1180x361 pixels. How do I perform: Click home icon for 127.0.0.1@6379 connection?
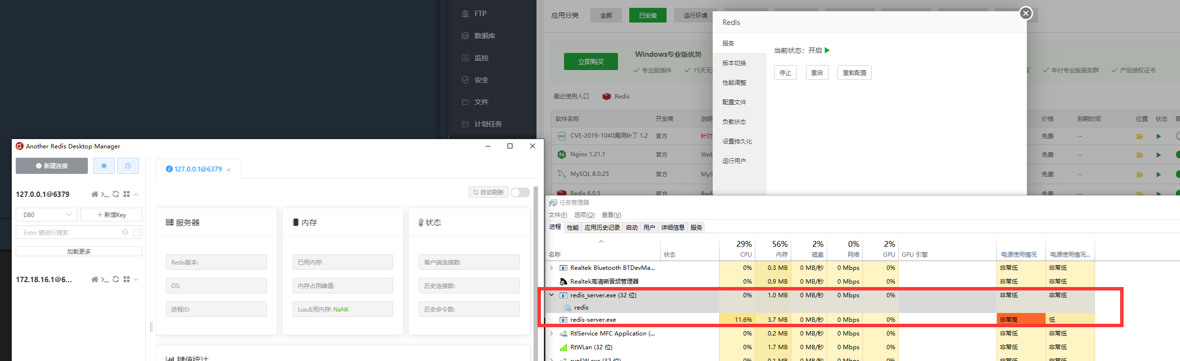[95, 194]
